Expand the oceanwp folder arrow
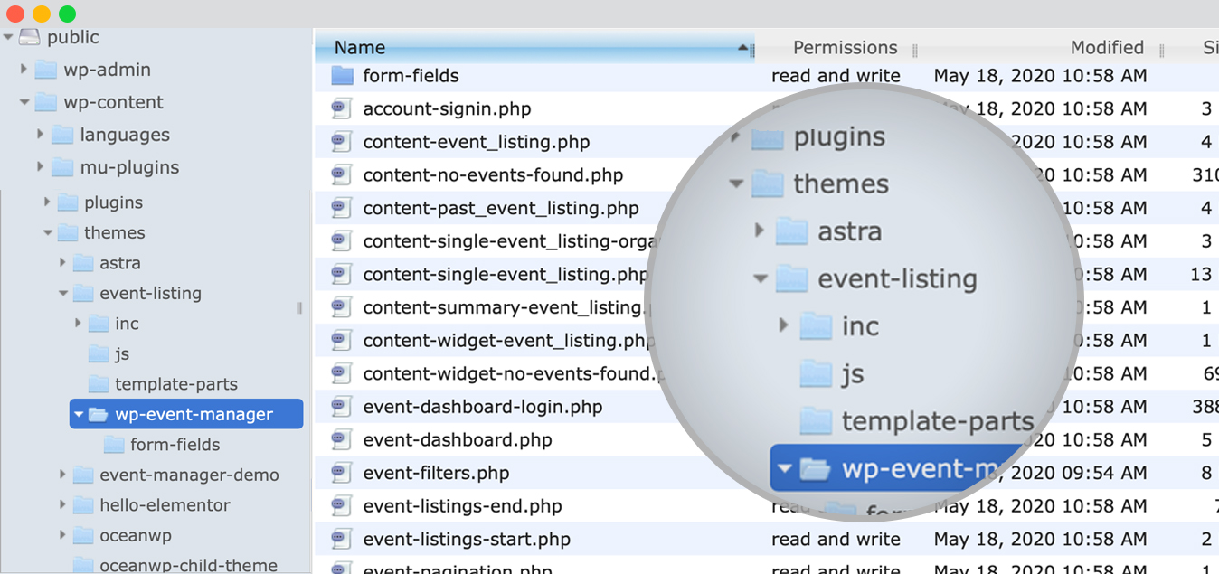Screen dimensions: 1219x574 coord(62,535)
